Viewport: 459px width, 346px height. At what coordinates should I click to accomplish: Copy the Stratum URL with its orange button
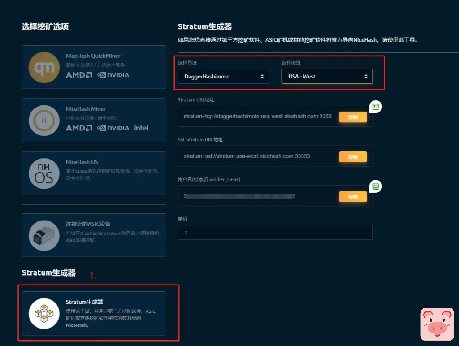[x=353, y=117]
